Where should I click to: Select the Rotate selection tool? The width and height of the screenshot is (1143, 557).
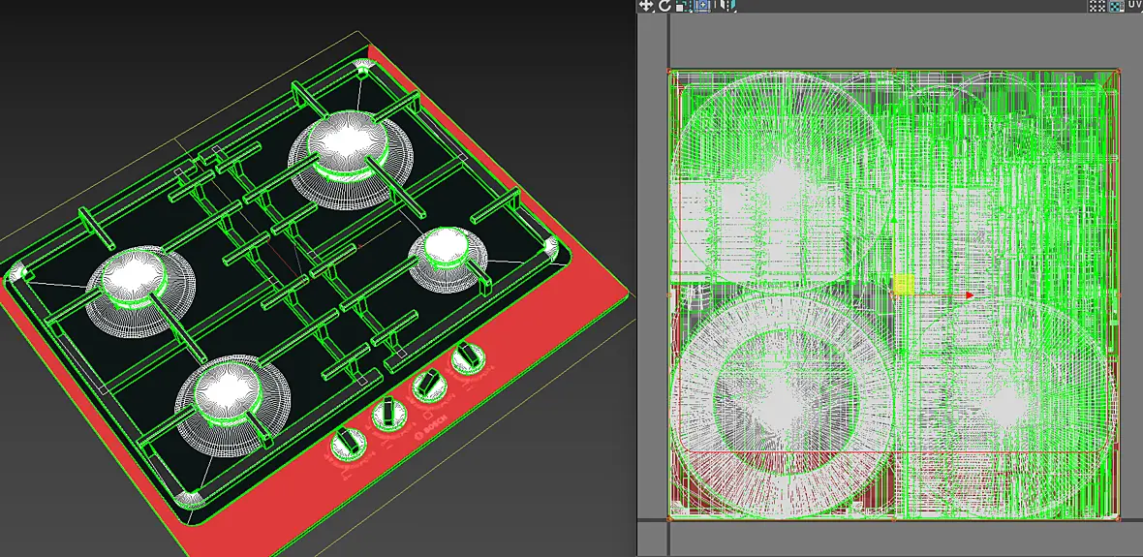tap(664, 6)
